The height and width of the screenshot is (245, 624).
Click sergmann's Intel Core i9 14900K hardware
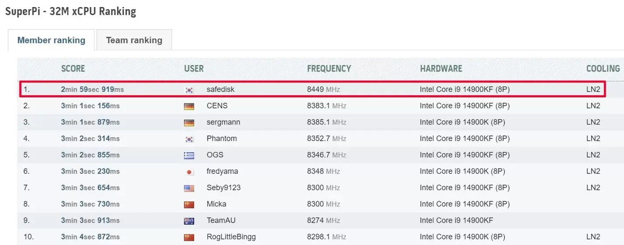pos(462,122)
